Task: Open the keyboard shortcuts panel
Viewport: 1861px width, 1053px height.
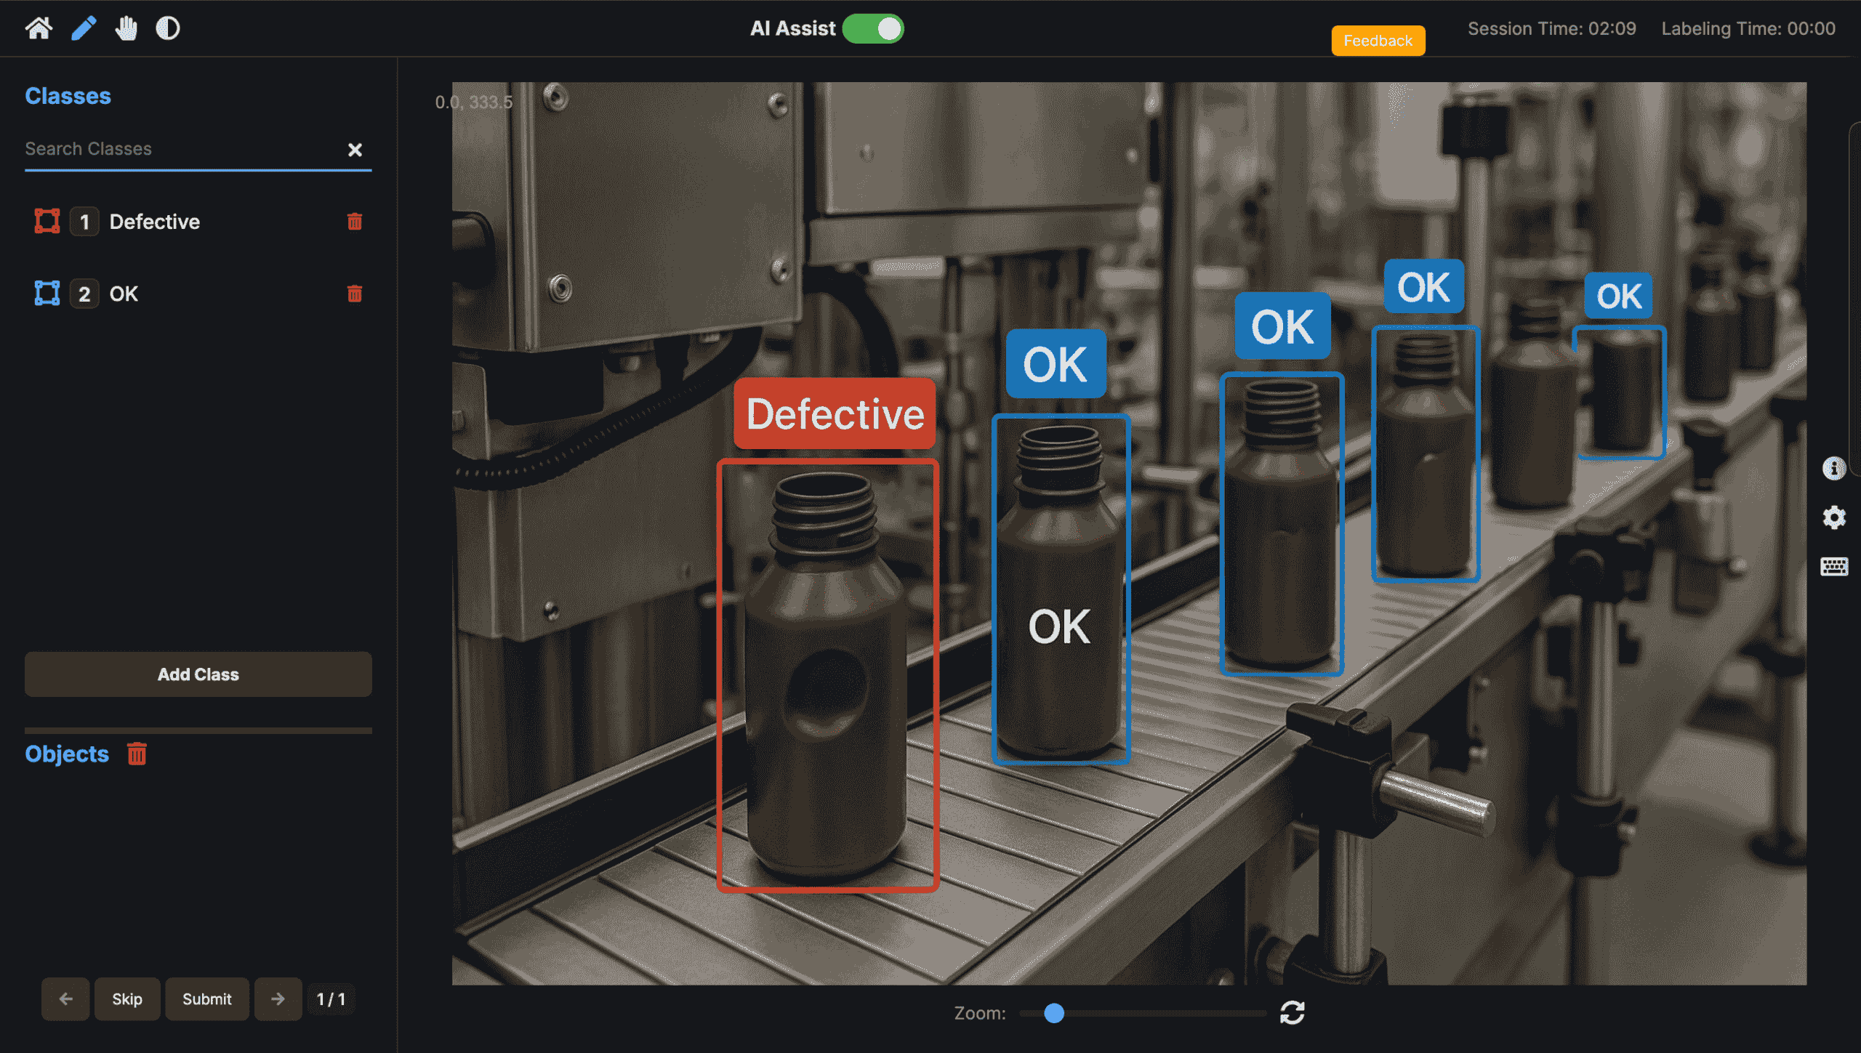Action: (x=1835, y=567)
